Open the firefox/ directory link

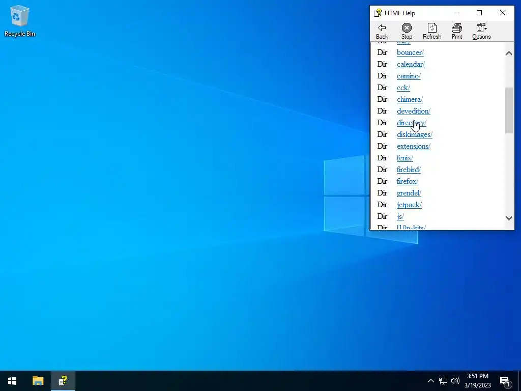click(x=408, y=181)
